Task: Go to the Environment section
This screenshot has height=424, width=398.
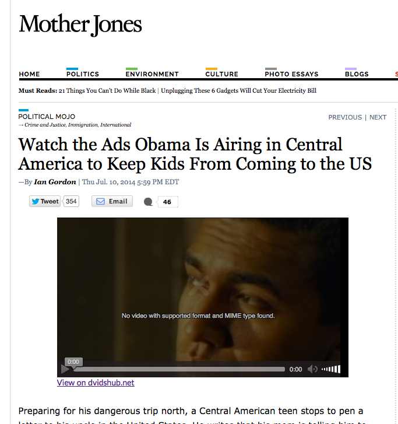Action: 152,74
